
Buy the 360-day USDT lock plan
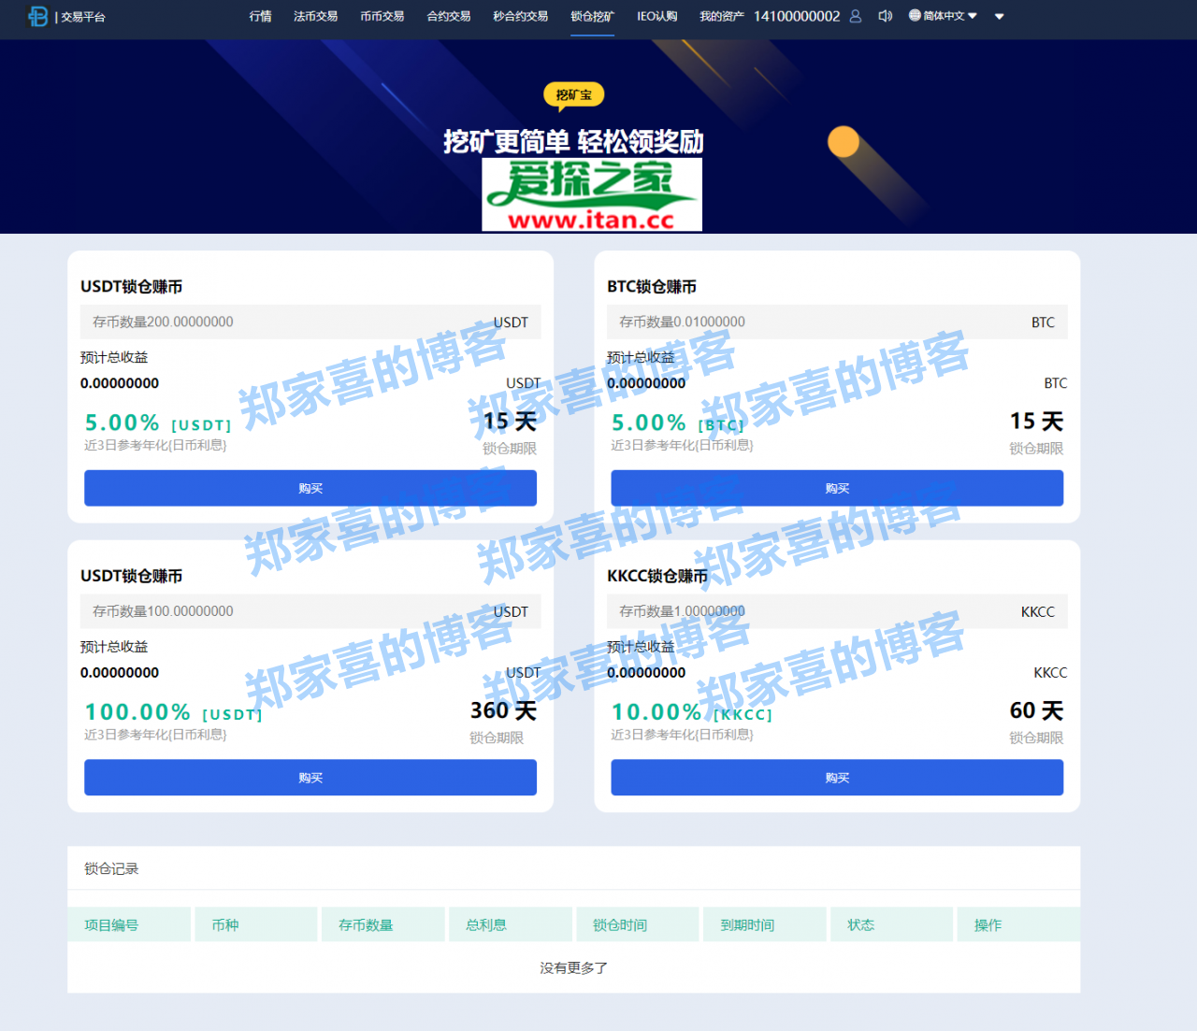pos(310,778)
